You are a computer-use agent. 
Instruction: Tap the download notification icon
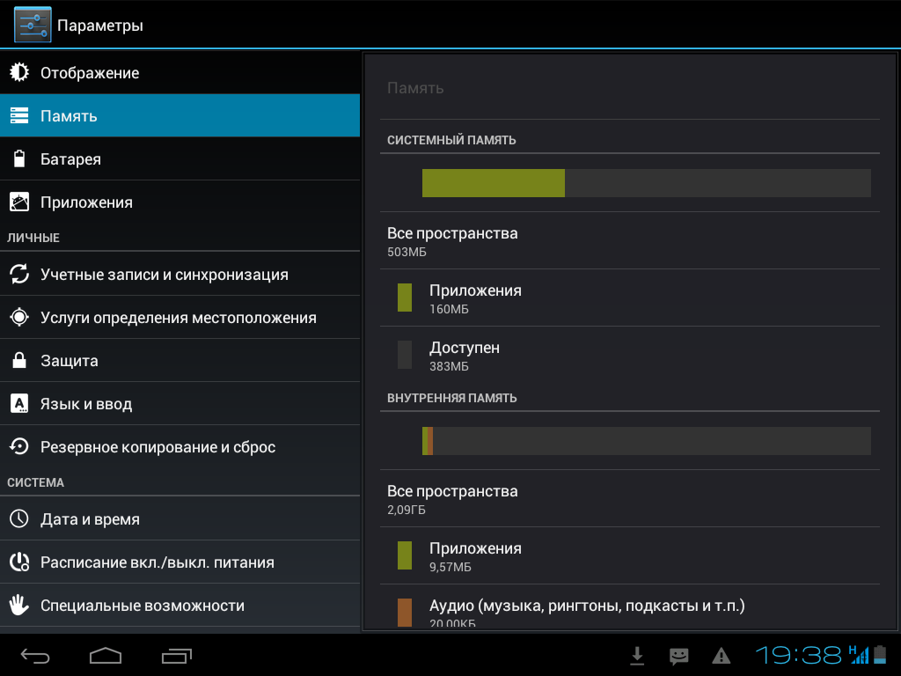coord(637,656)
